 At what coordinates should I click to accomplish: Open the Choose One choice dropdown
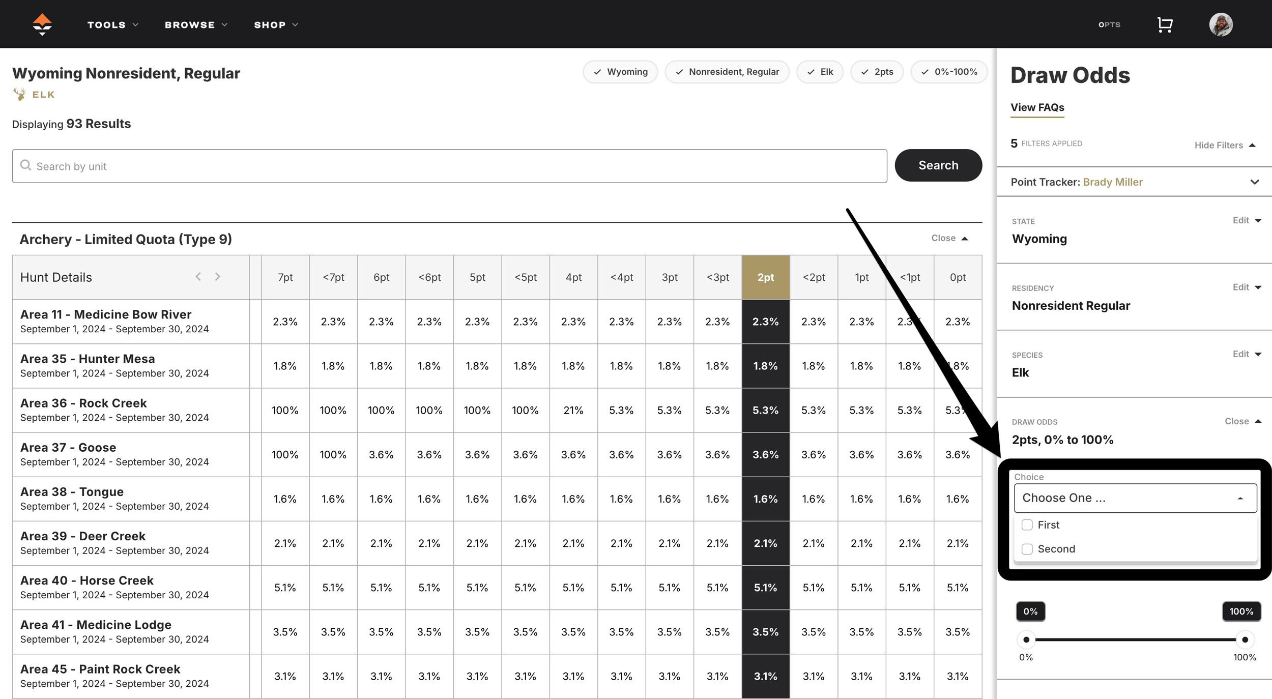(x=1135, y=498)
